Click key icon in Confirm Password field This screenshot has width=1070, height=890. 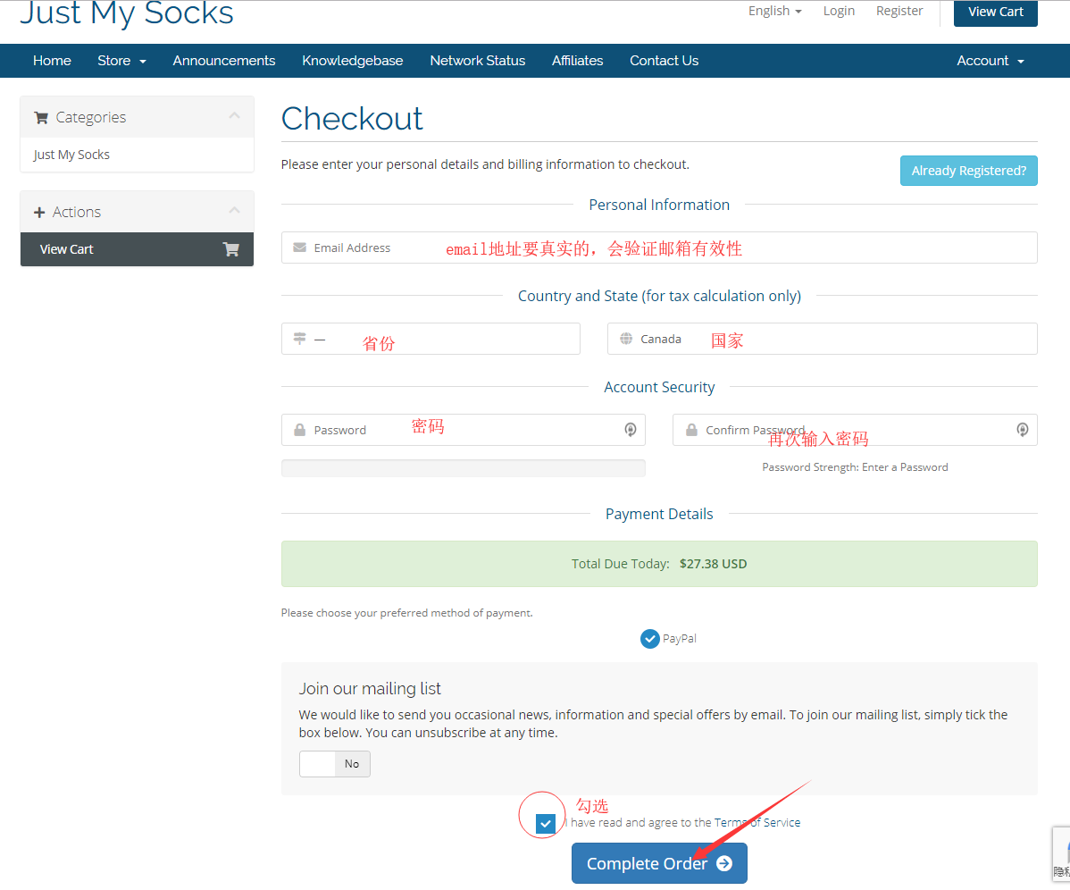coord(1023,430)
